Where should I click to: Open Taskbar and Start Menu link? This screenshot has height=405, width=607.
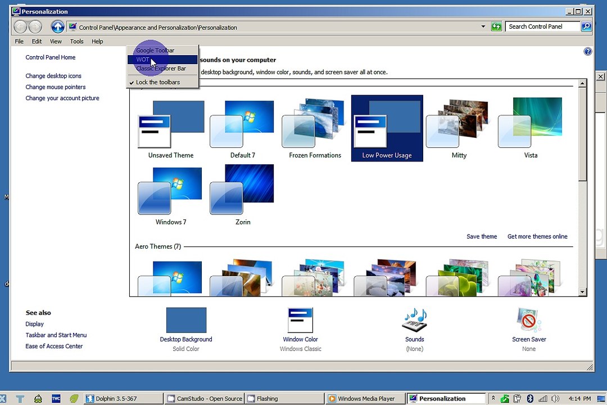(56, 335)
